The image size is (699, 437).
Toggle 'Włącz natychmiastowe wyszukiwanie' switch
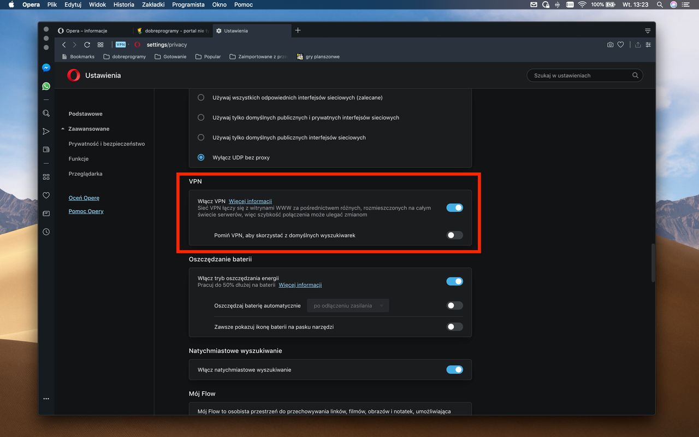pyautogui.click(x=454, y=370)
